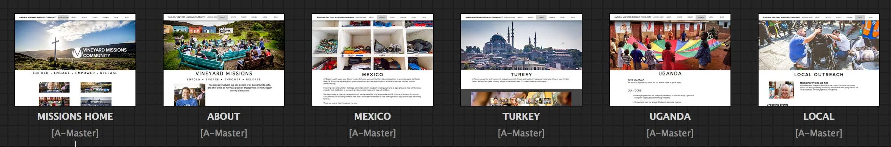Click [A-Master] under Uganda
891x147 pixels.
tap(670, 133)
